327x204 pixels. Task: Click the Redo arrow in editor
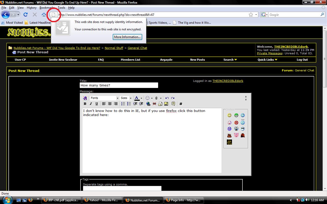pos(173,98)
